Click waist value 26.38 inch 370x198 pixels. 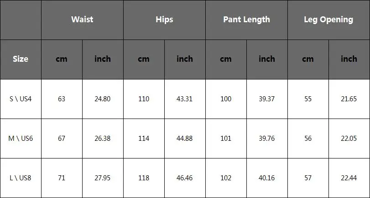102,139
